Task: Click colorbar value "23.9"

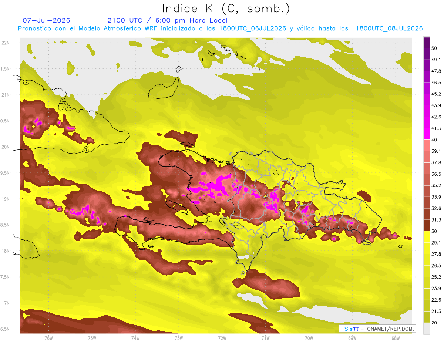Action: point(436,289)
